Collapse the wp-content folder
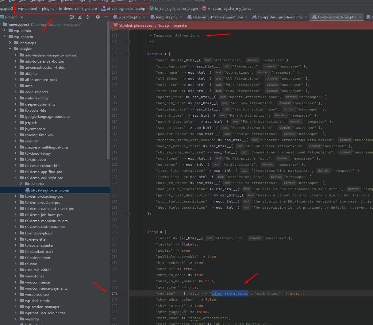This screenshot has height=325, width=373. [x=4, y=37]
